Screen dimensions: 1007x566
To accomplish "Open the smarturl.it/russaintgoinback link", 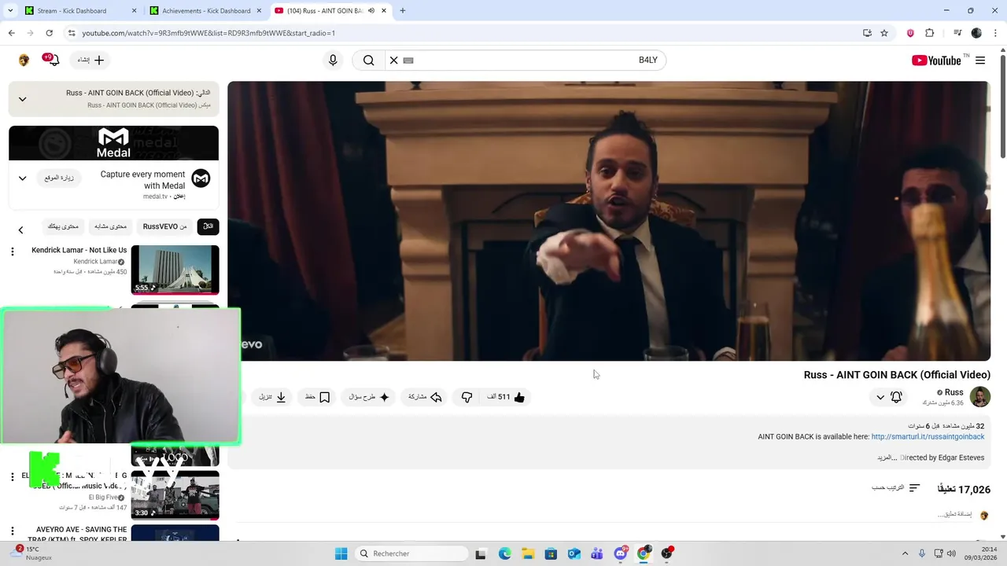I will [x=928, y=436].
